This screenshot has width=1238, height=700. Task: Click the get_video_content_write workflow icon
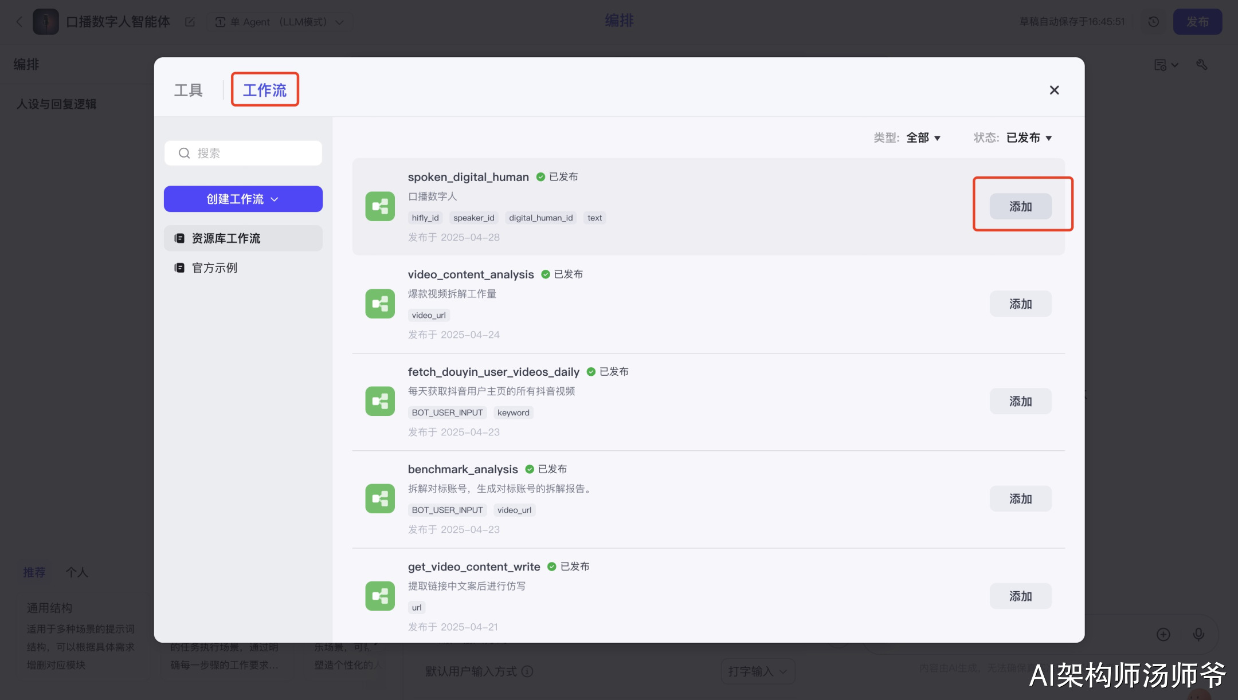pos(380,596)
